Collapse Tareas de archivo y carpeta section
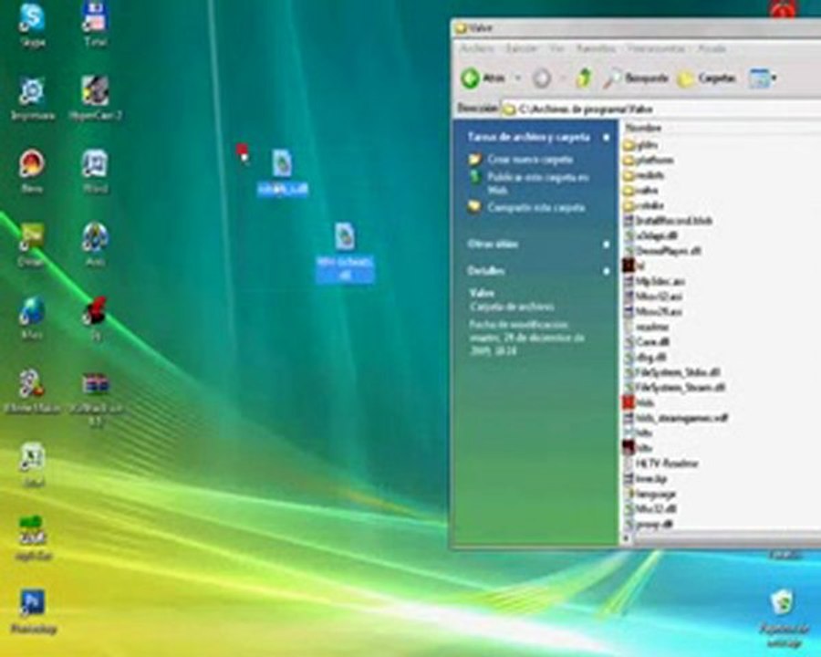821x657 pixels. [x=606, y=138]
